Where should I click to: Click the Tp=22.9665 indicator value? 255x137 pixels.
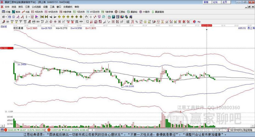[x=32, y=28]
